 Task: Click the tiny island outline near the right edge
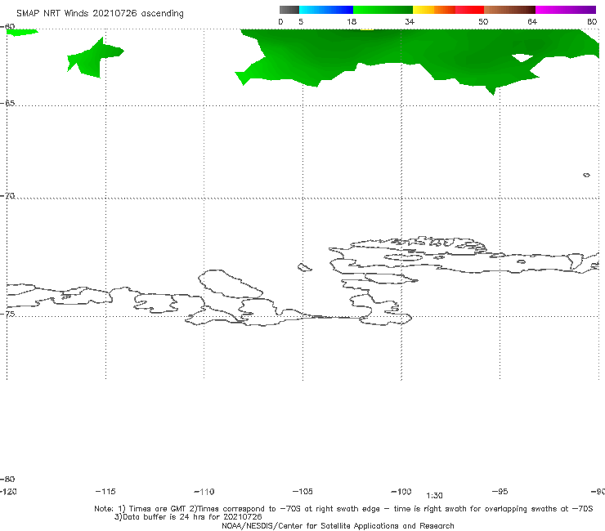(586, 175)
